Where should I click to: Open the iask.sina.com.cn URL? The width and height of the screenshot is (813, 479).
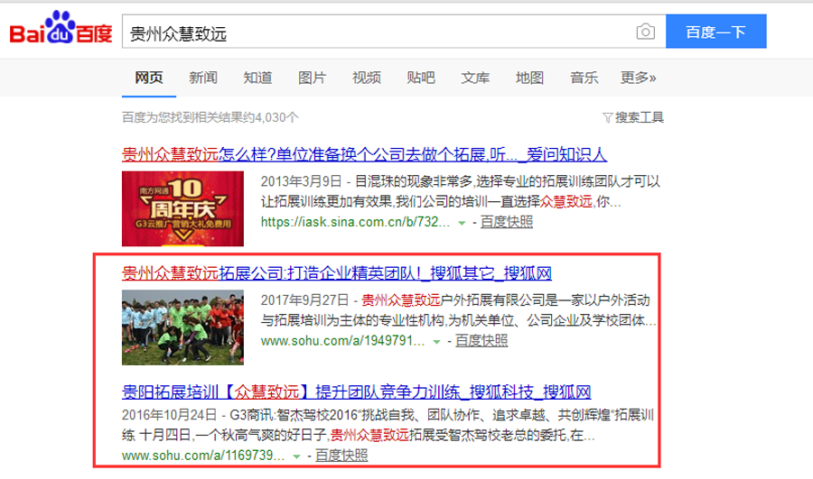[355, 222]
